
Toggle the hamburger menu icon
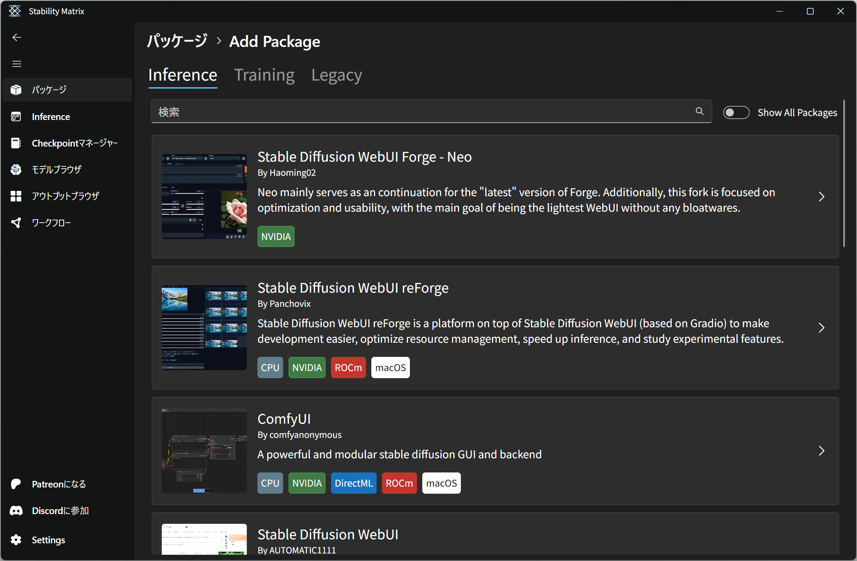coord(17,64)
